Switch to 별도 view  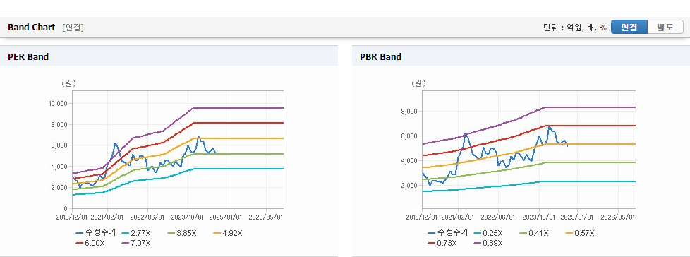[x=665, y=28]
